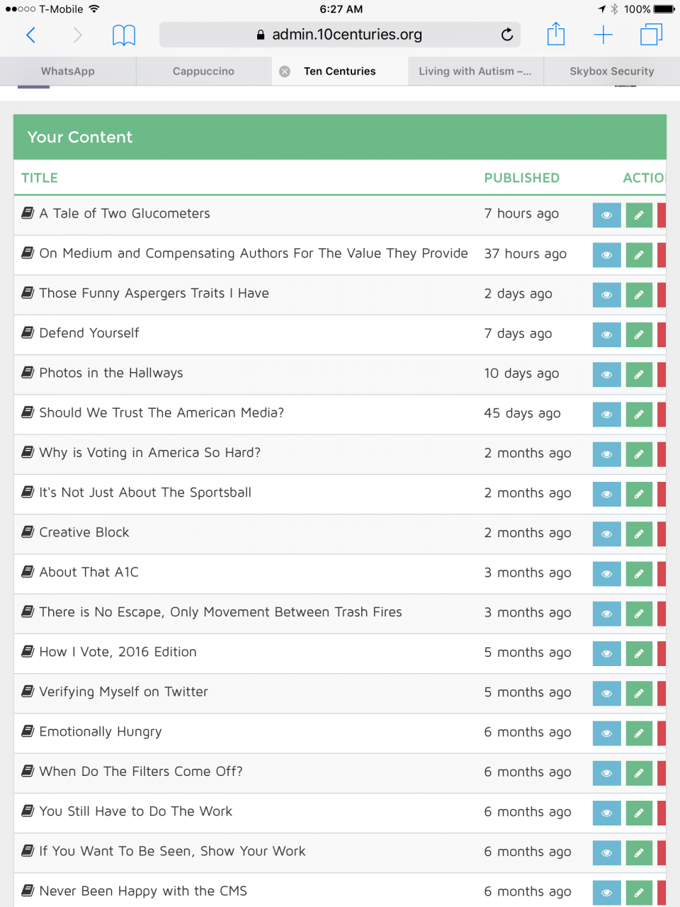Open the Safari bookmarks book icon
The image size is (680, 907).
[124, 35]
